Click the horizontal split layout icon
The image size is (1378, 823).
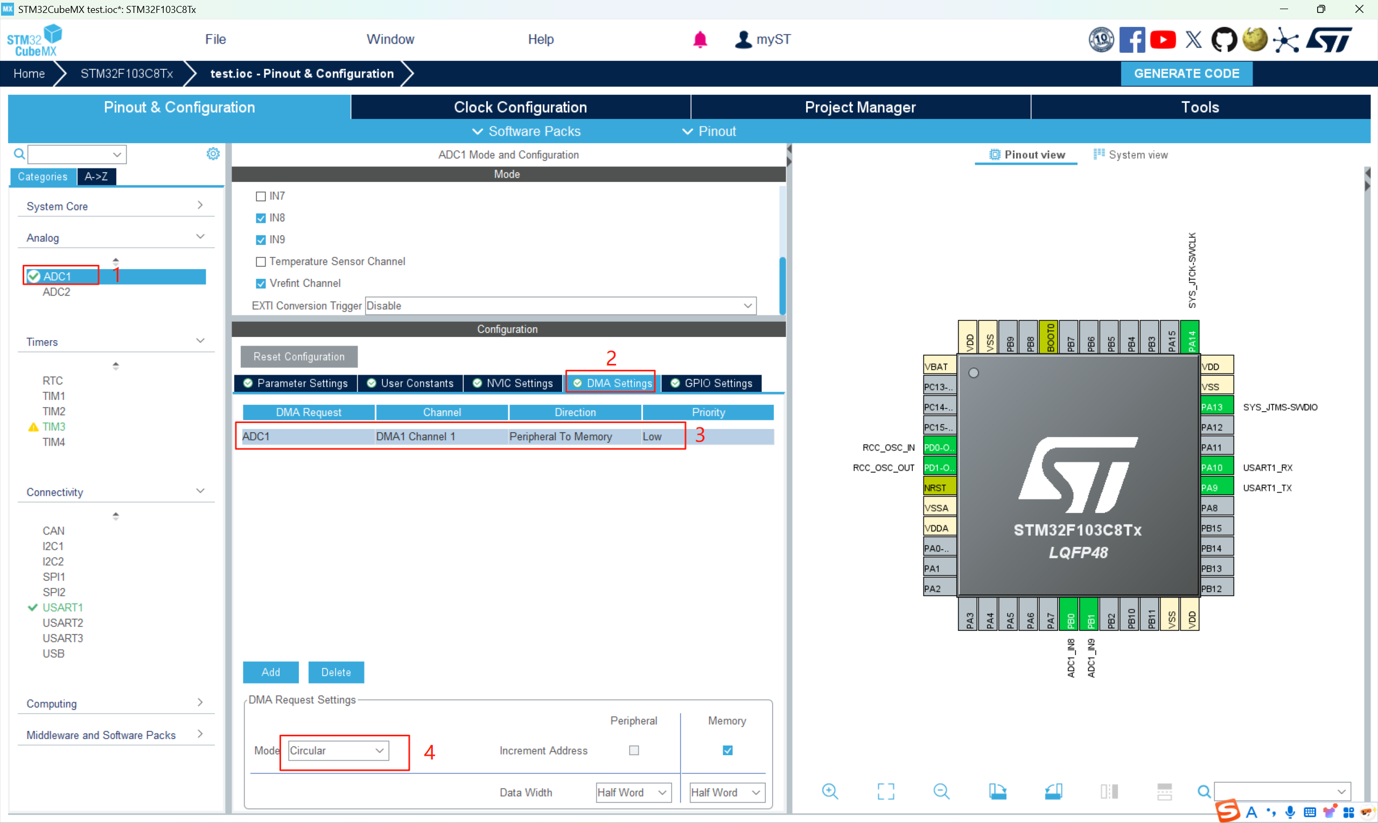click(x=1164, y=791)
